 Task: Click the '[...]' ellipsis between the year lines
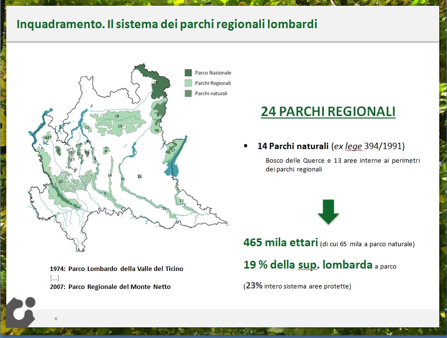coord(54,277)
